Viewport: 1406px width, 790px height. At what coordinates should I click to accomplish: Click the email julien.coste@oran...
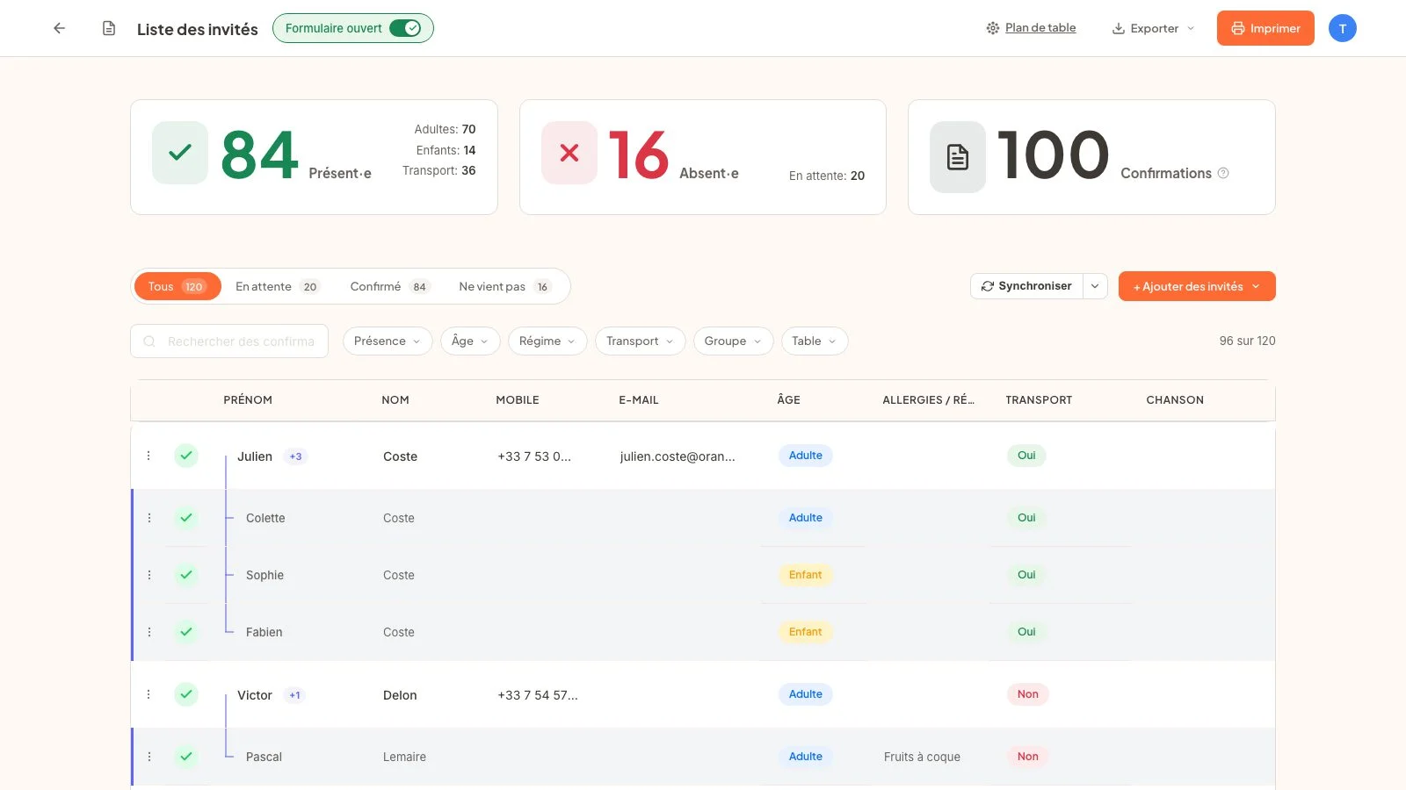tap(678, 456)
